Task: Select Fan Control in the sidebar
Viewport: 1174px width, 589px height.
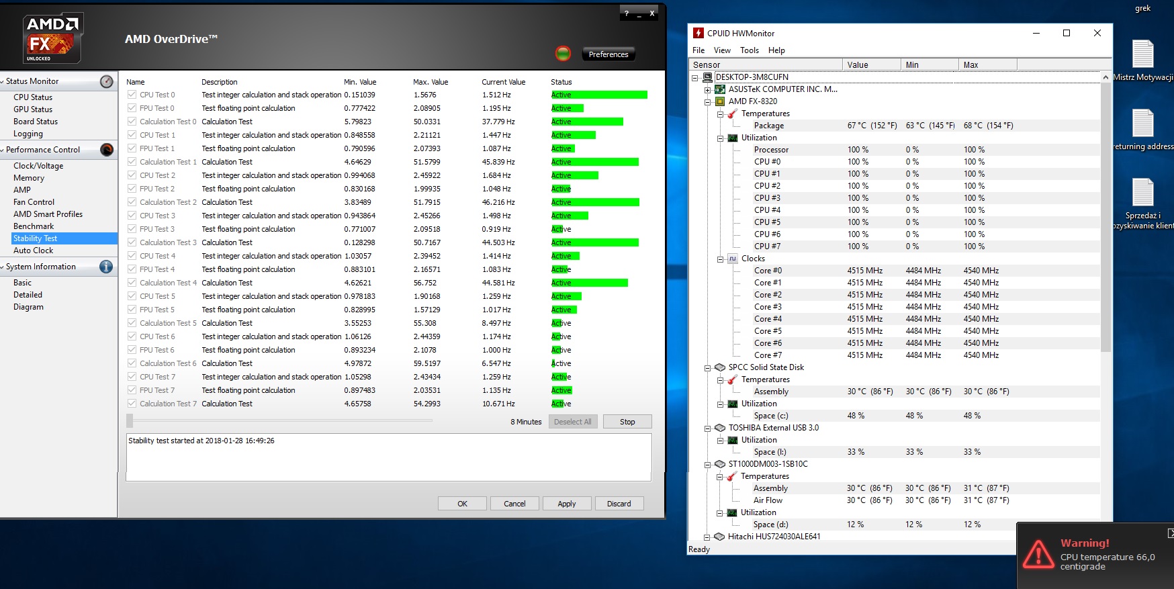Action: tap(34, 202)
